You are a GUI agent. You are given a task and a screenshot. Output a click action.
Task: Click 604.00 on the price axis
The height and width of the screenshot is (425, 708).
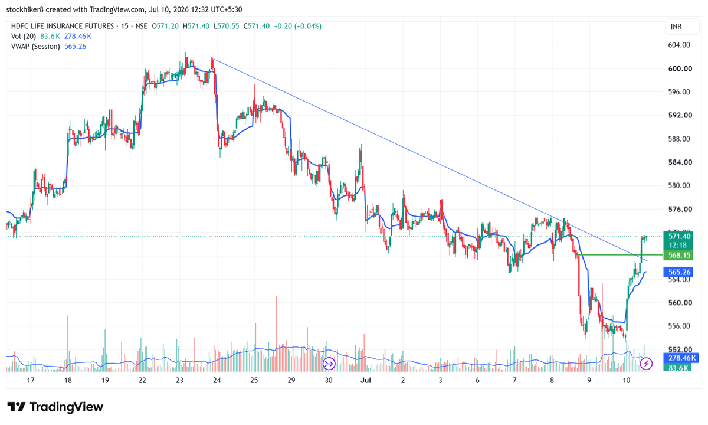(x=680, y=45)
